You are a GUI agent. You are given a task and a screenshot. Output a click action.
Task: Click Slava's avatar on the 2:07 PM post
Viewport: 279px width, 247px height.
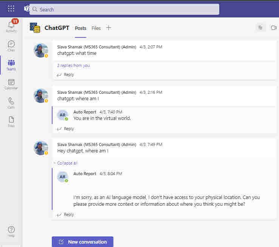[x=41, y=50]
